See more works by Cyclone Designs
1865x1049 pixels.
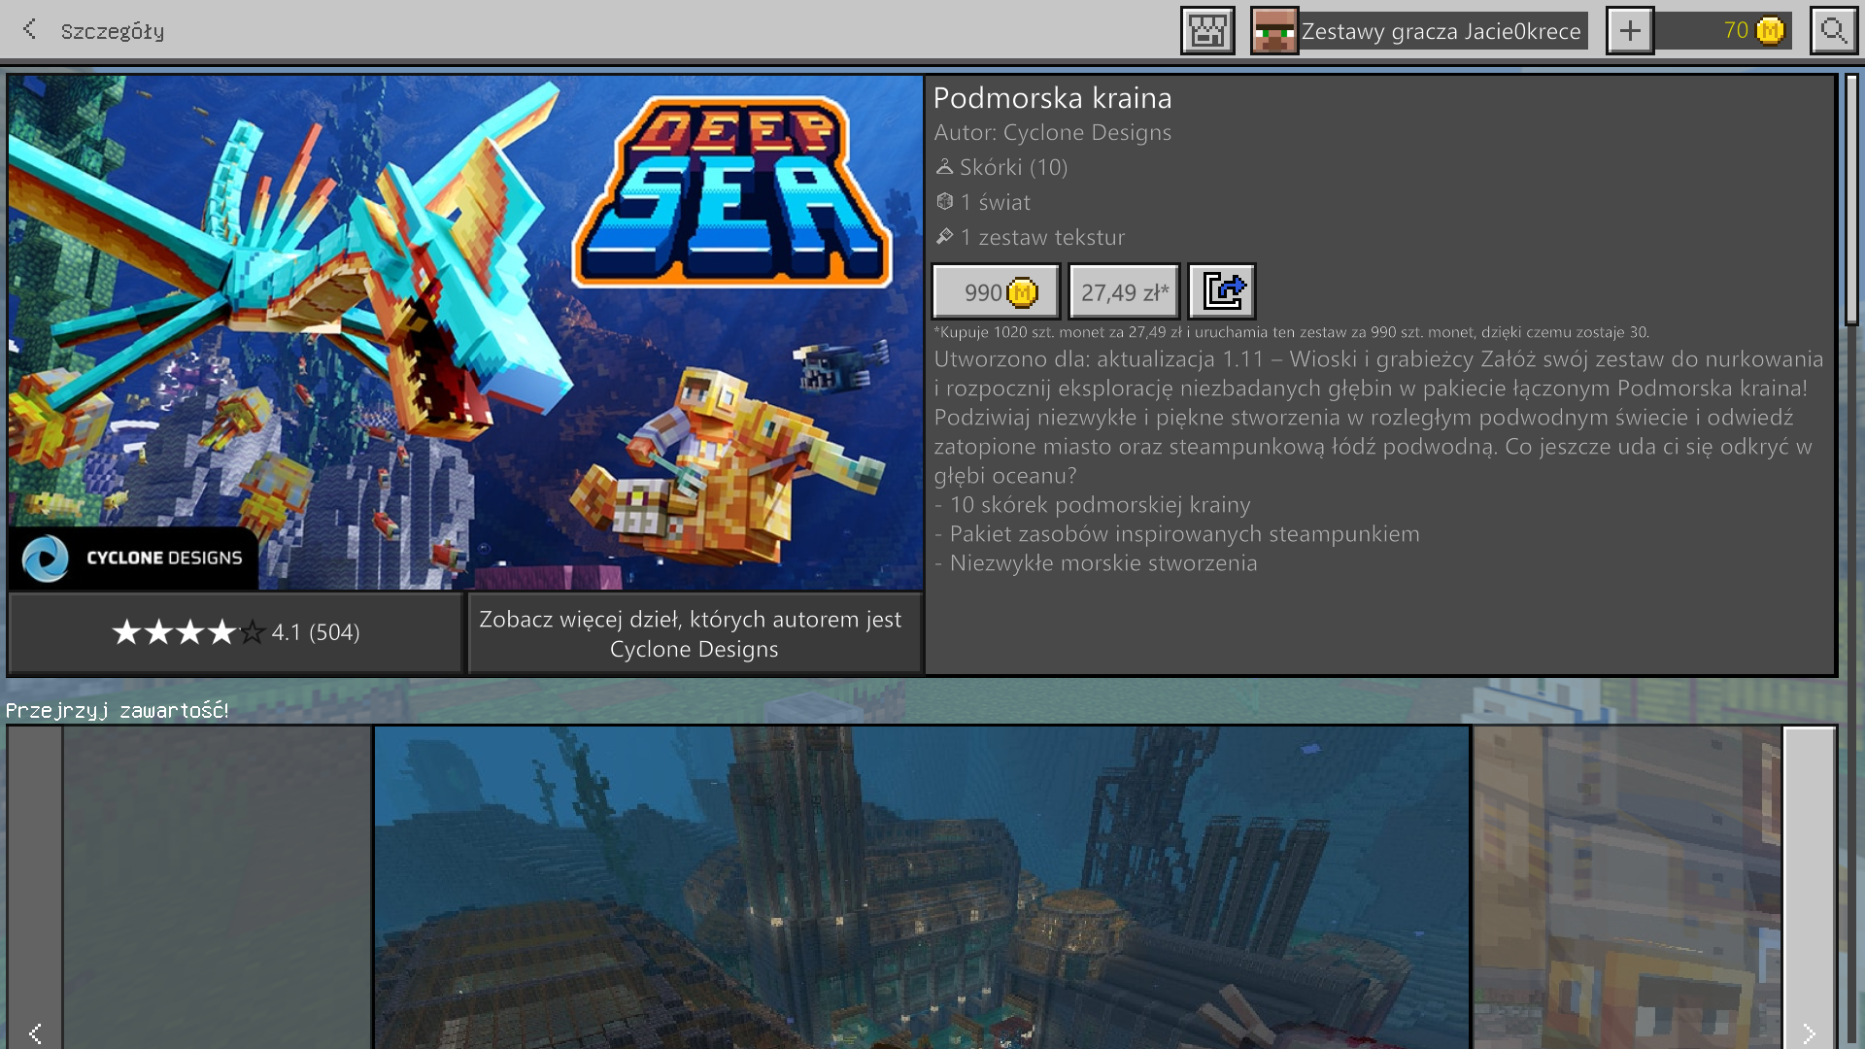(x=694, y=633)
